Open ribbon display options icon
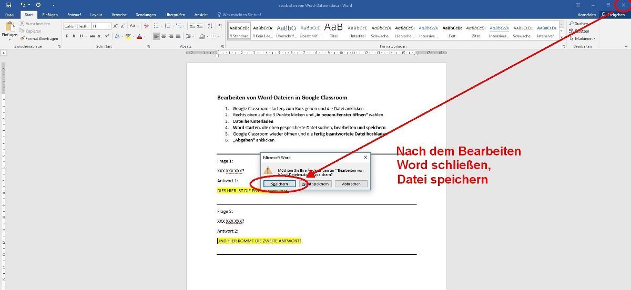 click(x=577, y=4)
